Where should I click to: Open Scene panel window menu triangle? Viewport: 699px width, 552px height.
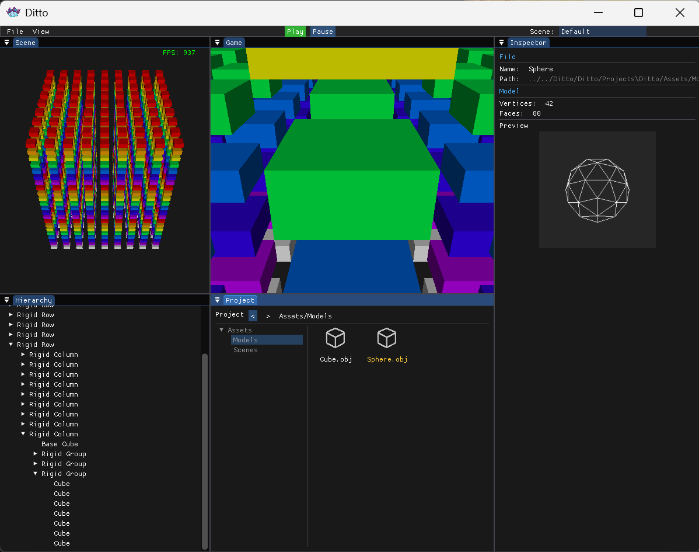tap(6, 43)
